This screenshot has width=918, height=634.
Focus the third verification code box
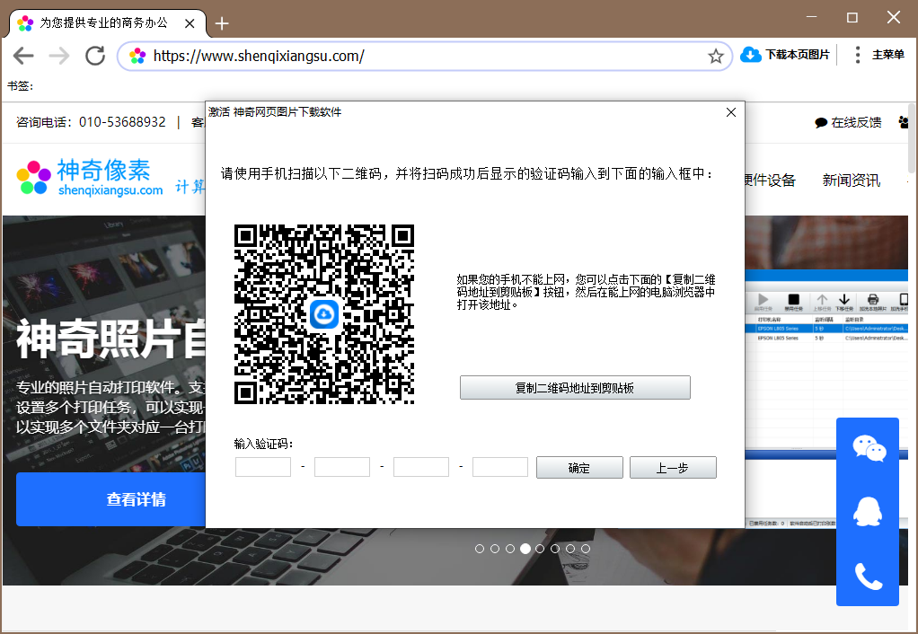[421, 467]
